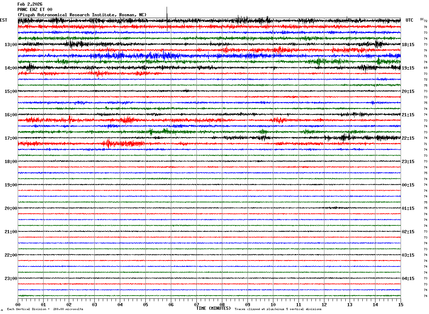
Task: Click the 17:00 EST time label
Action: click(11, 138)
